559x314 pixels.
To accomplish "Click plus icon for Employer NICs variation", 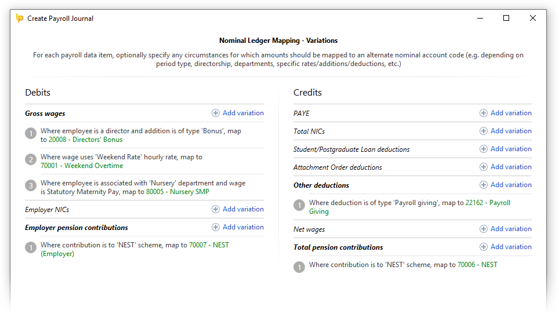I will 215,209.
